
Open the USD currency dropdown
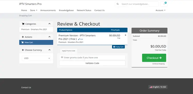point(36,58)
